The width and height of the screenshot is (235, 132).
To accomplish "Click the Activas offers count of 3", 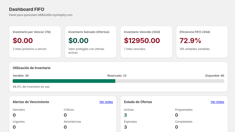I will pos(125,115).
